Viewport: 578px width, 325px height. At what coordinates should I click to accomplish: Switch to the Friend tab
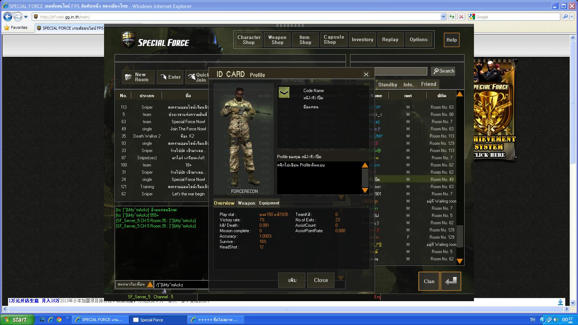(429, 84)
